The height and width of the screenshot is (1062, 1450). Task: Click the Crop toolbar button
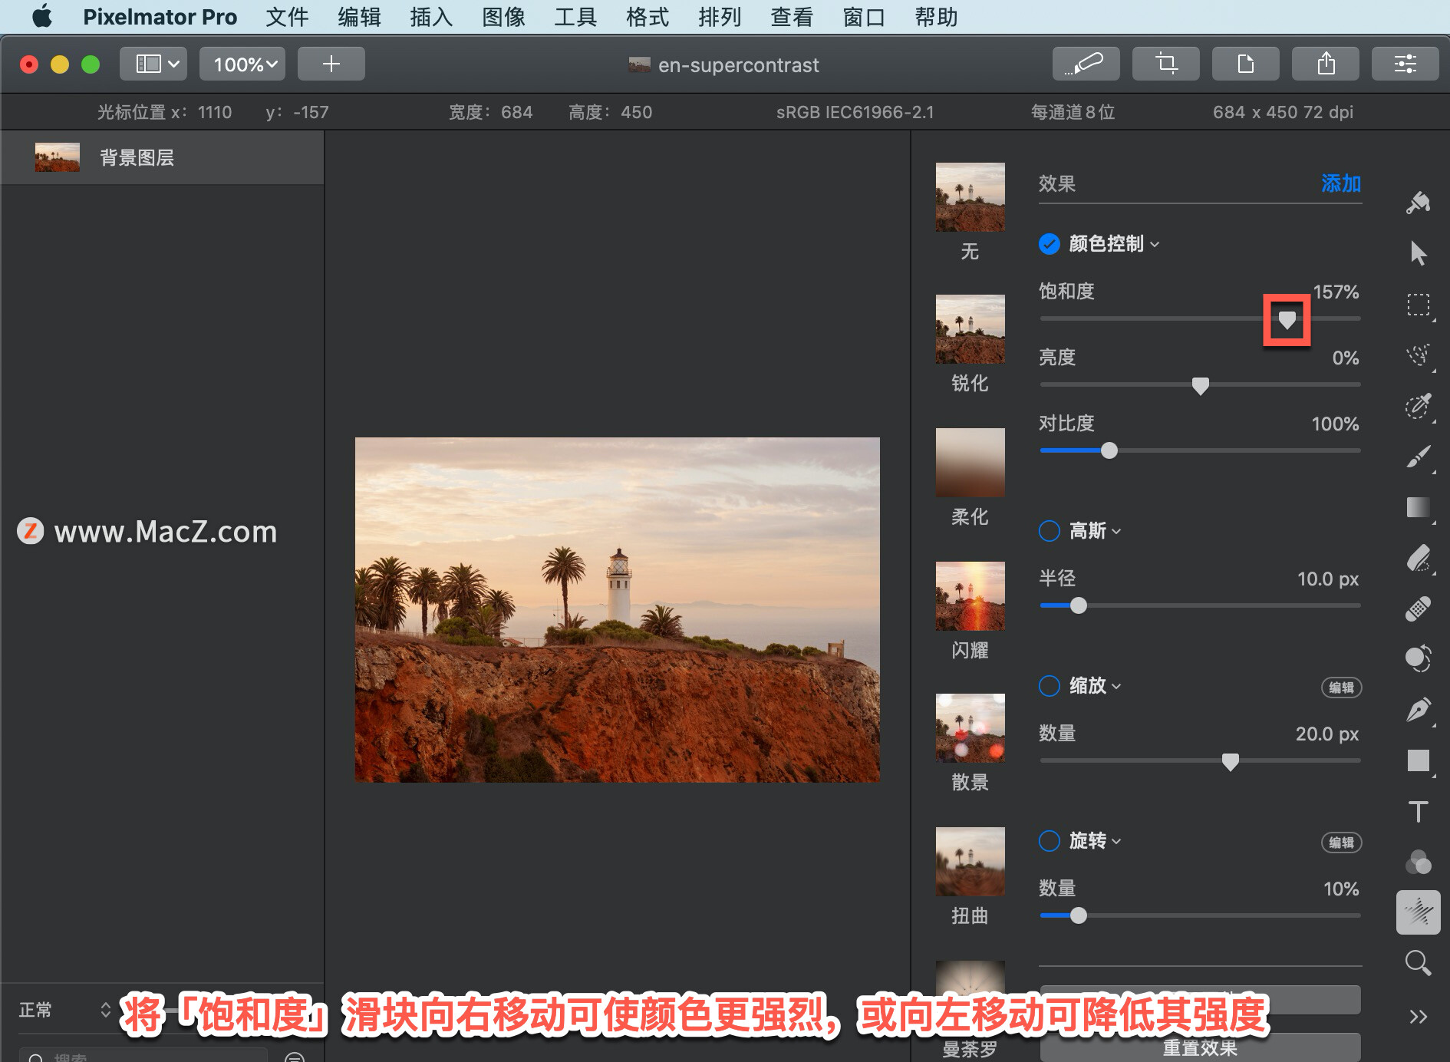(x=1165, y=64)
